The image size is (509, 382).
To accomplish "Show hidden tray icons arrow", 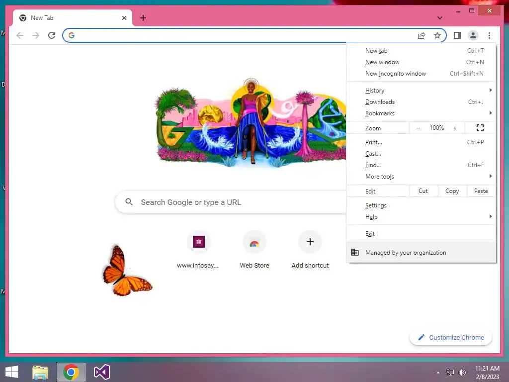I will tap(438, 373).
